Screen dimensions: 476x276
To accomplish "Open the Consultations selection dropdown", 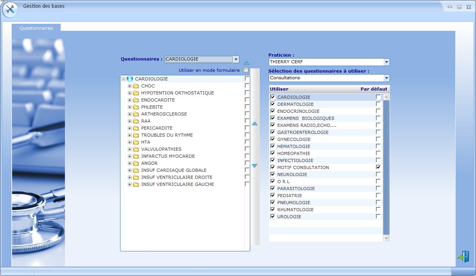I will click(x=386, y=78).
